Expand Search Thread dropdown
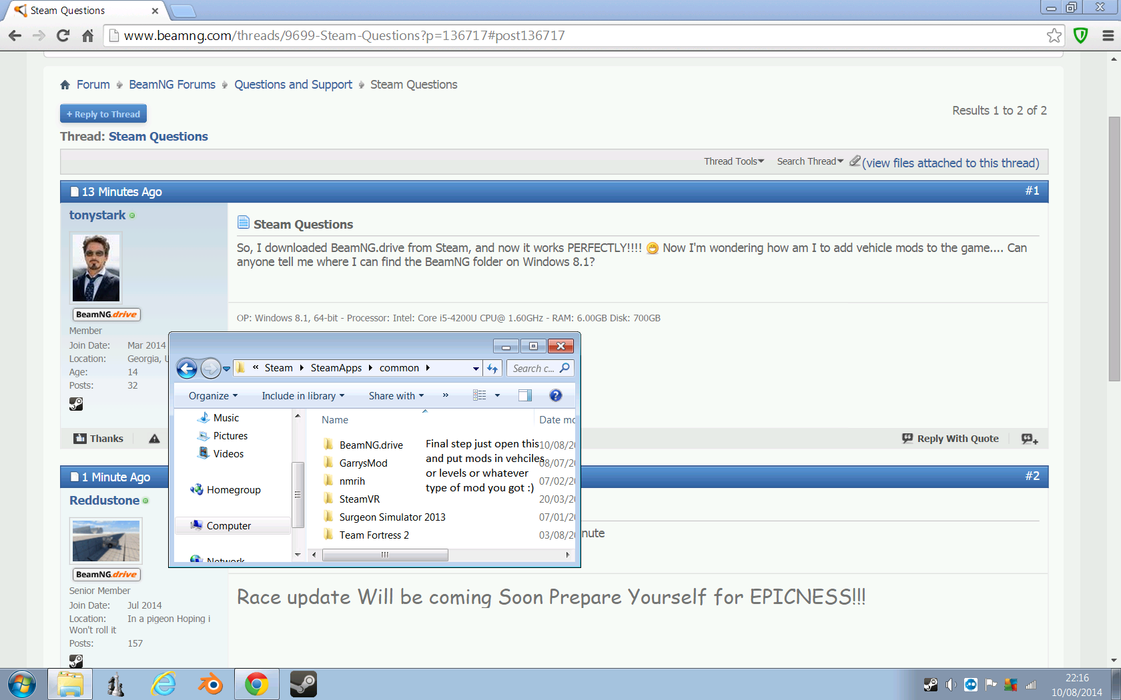Image resolution: width=1121 pixels, height=700 pixels. pos(810,161)
